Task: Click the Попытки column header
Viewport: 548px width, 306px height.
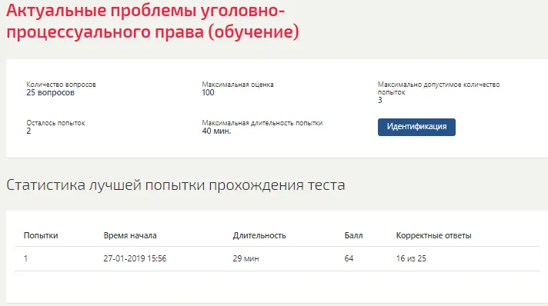Action: 41,235
